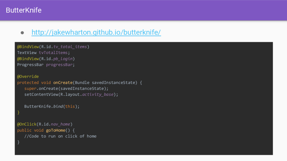287x161 pixels.
Task: Select the ProgressBar progressBar; line
Action: pos(46,65)
